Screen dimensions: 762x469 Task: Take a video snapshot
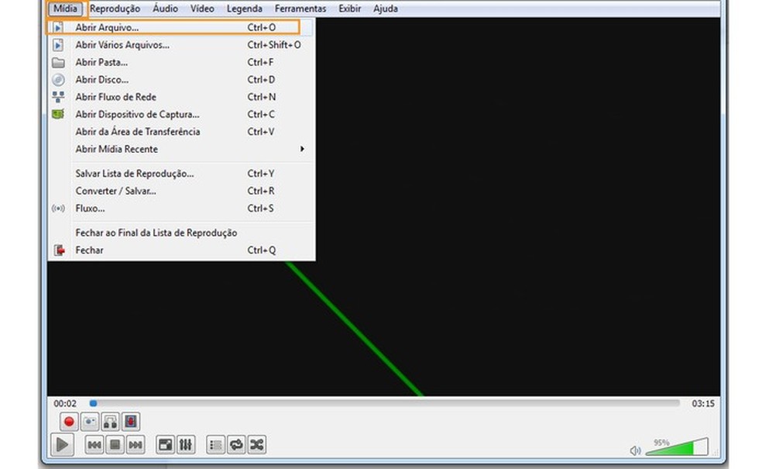(x=88, y=421)
